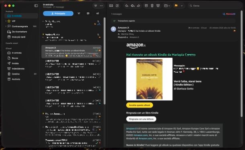Screen dimensions: 245x150
Task: Select In entrata under Preferiti
Action: point(21,16)
